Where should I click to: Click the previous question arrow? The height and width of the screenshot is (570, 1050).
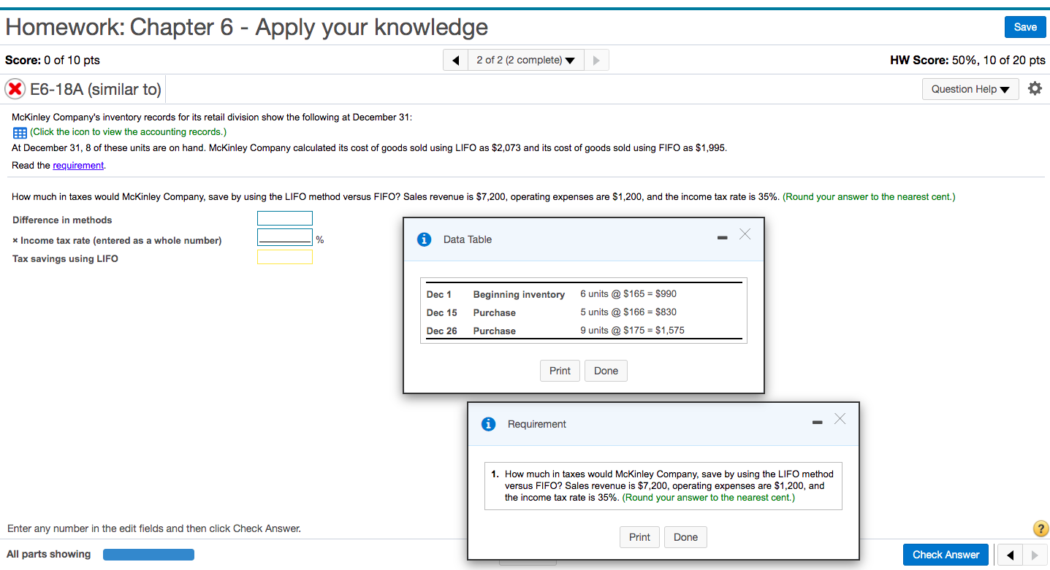(456, 59)
